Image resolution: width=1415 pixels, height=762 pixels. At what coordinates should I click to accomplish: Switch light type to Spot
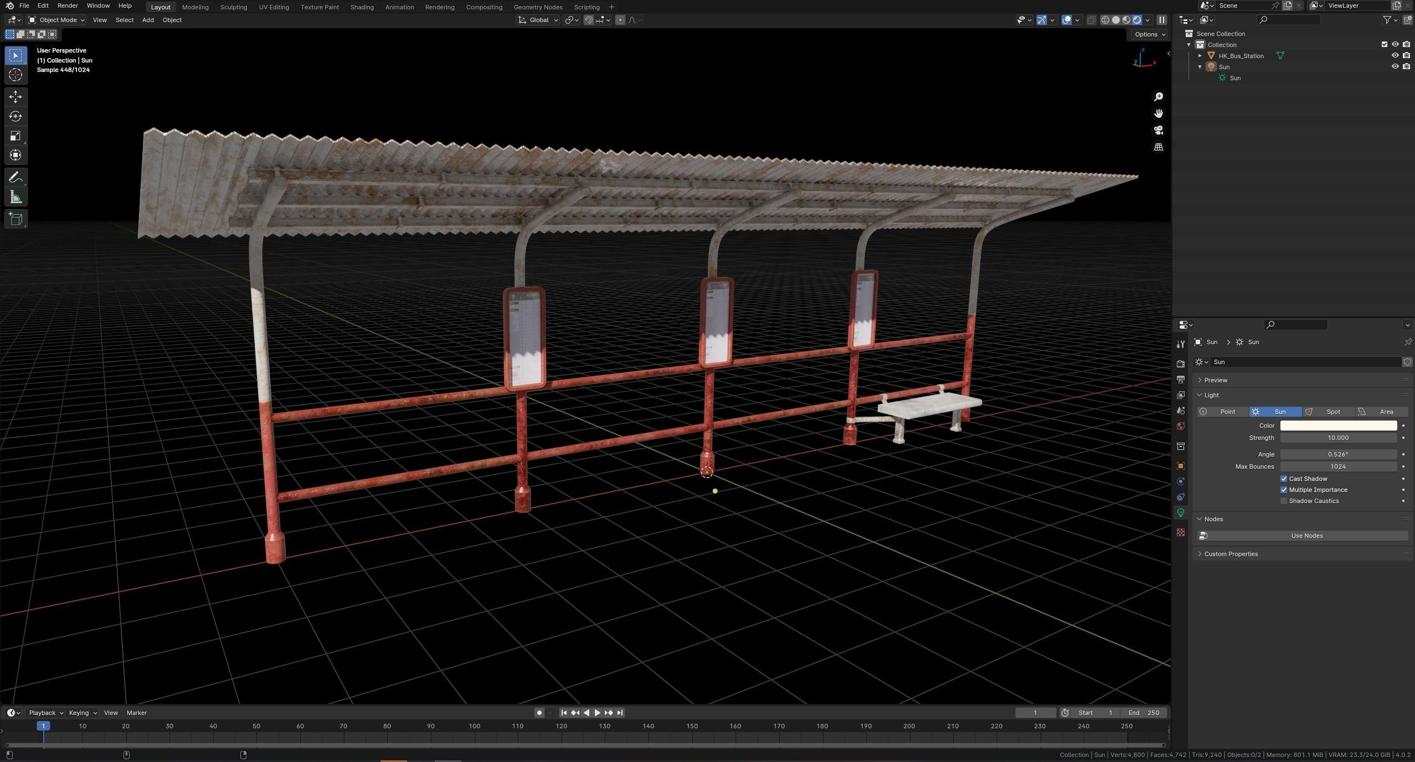(1328, 412)
